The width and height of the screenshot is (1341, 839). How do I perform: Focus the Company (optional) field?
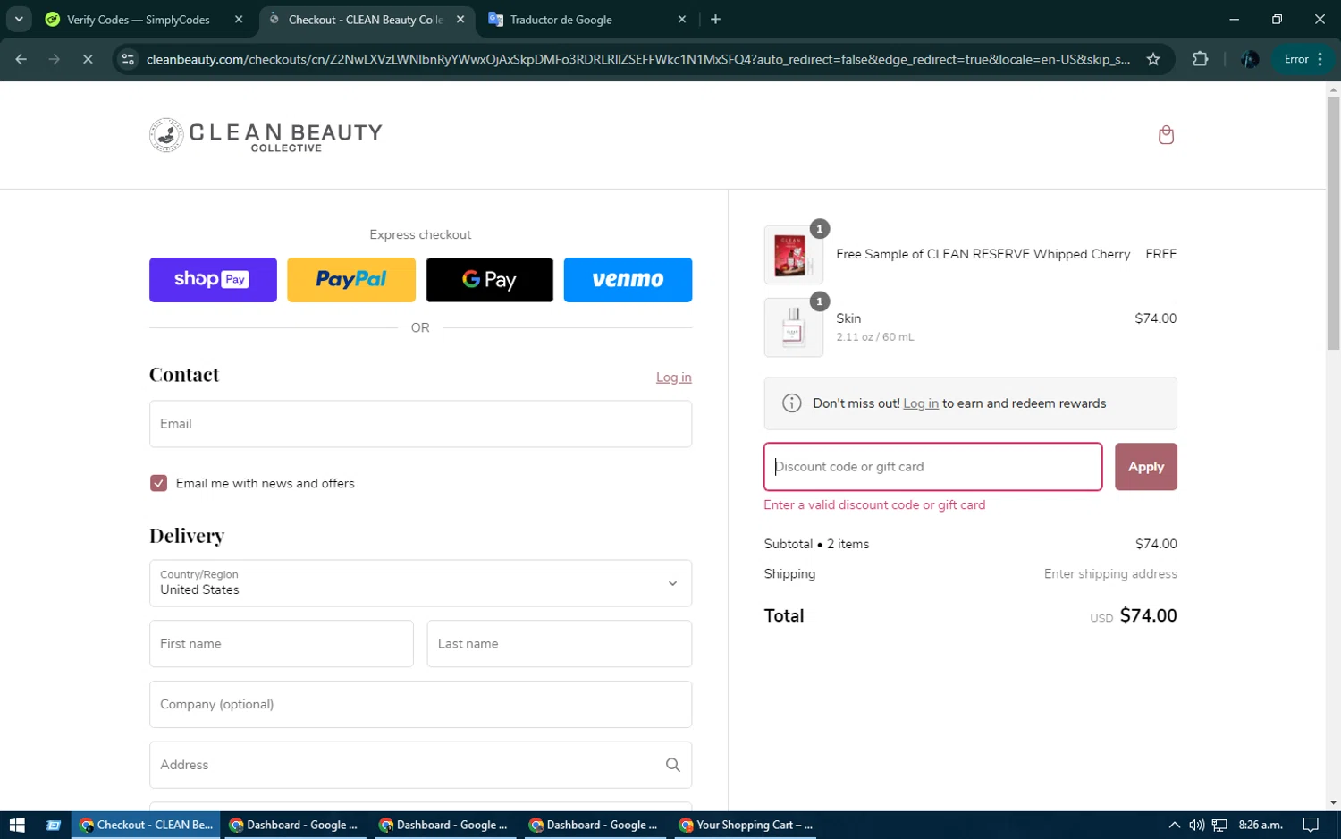tap(420, 704)
